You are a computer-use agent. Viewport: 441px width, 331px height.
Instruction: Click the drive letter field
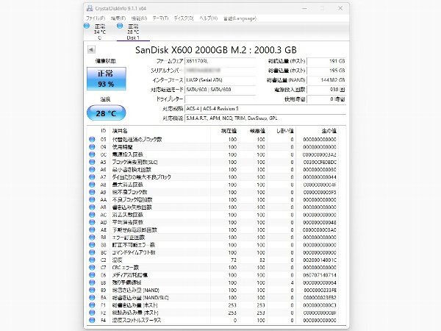pos(220,99)
